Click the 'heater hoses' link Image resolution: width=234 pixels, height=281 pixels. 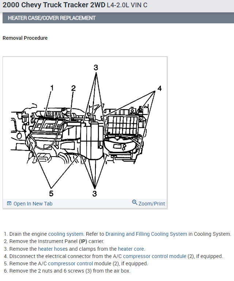pyautogui.click(x=53, y=249)
